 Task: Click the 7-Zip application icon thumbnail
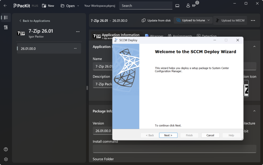(246, 88)
